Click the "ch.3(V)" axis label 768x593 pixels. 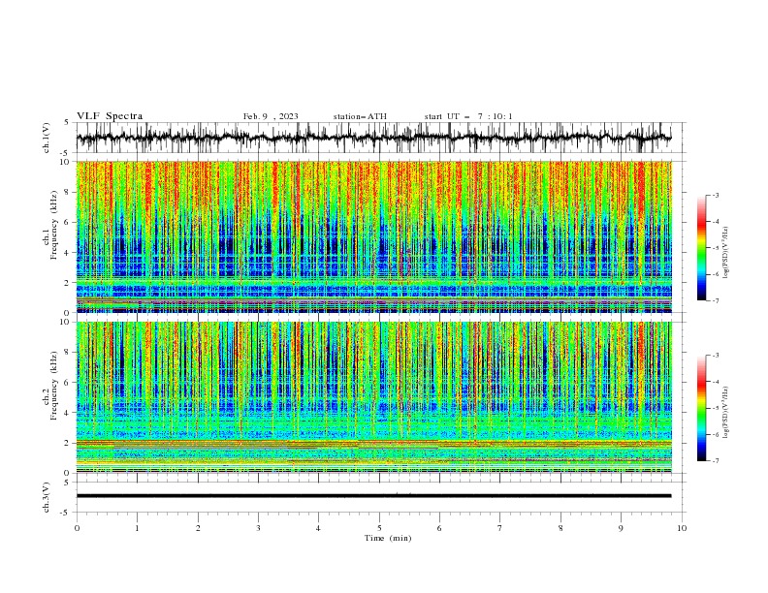click(x=47, y=497)
